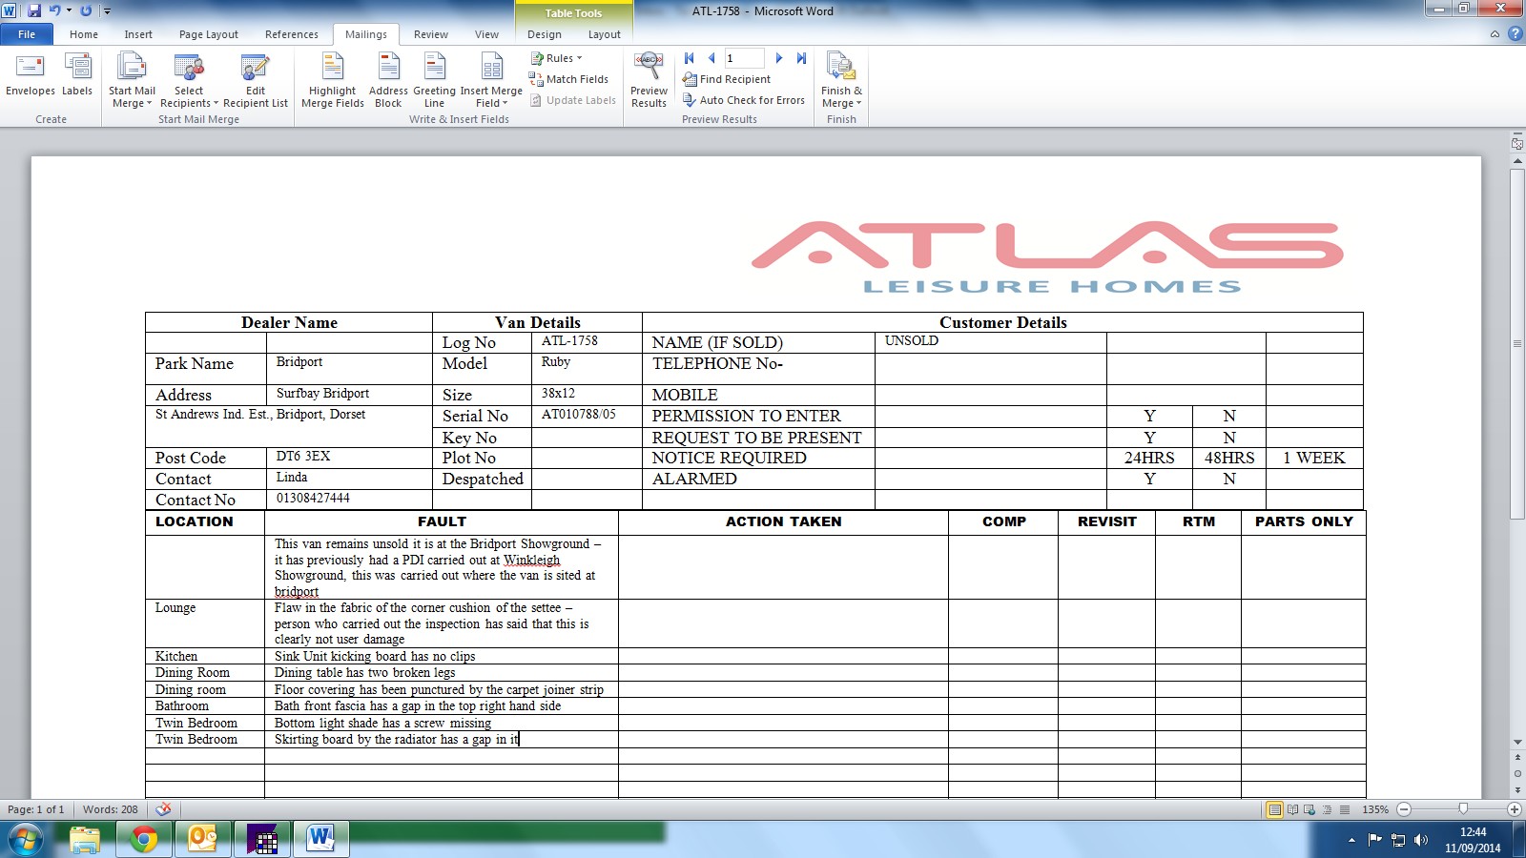Switch to Outline view

(1327, 809)
